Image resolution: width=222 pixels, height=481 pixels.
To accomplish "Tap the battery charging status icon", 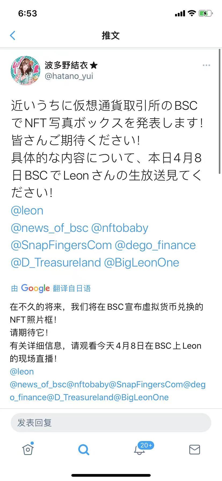I will (x=205, y=13).
